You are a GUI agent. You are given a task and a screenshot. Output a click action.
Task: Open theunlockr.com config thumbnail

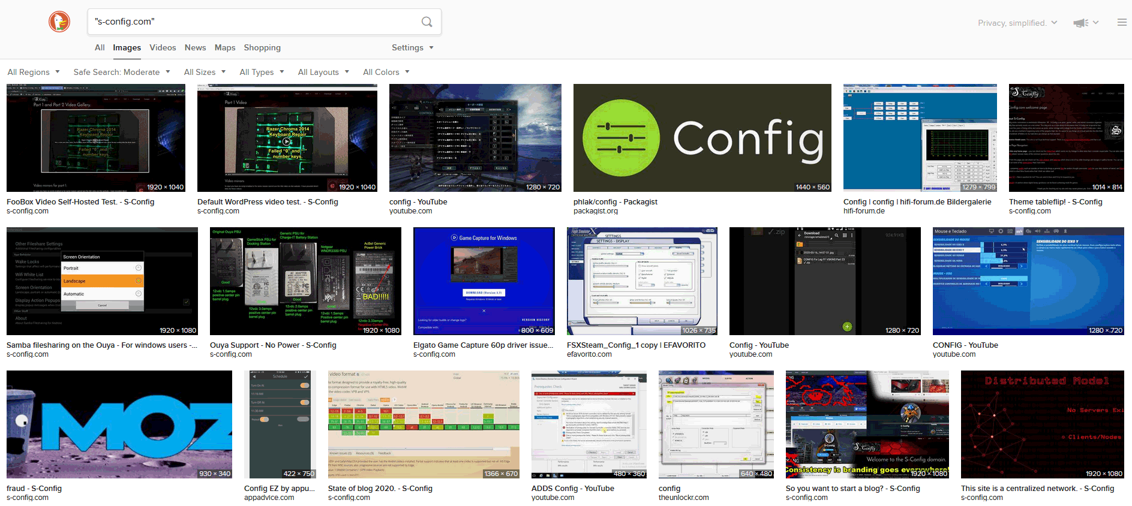(x=716, y=424)
